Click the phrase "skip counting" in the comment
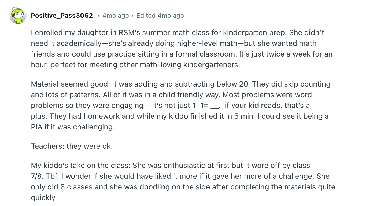The width and height of the screenshot is (369, 206). click(307, 84)
